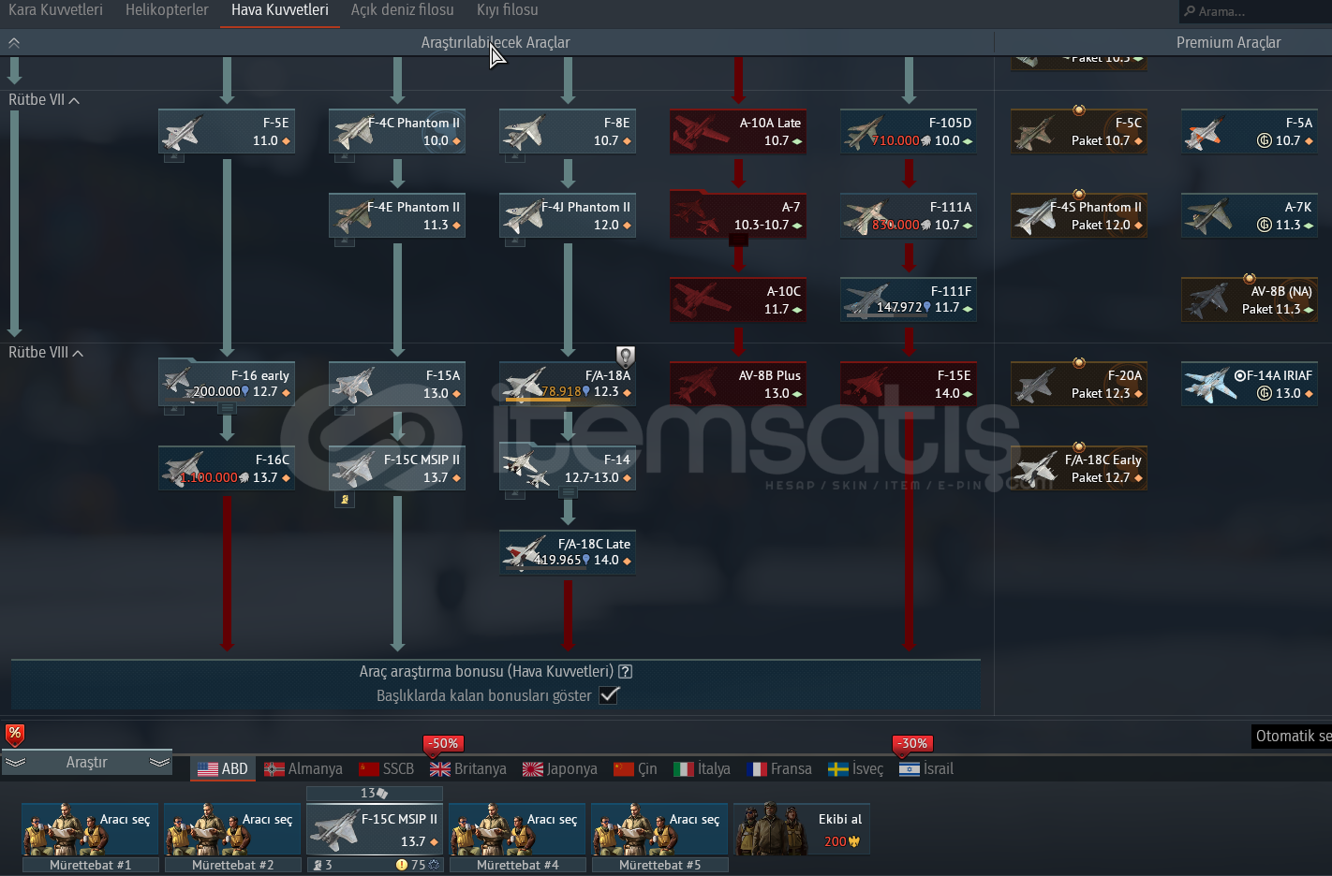The image size is (1332, 876).
Task: Select the Japonya nation tab
Action: [x=560, y=769]
